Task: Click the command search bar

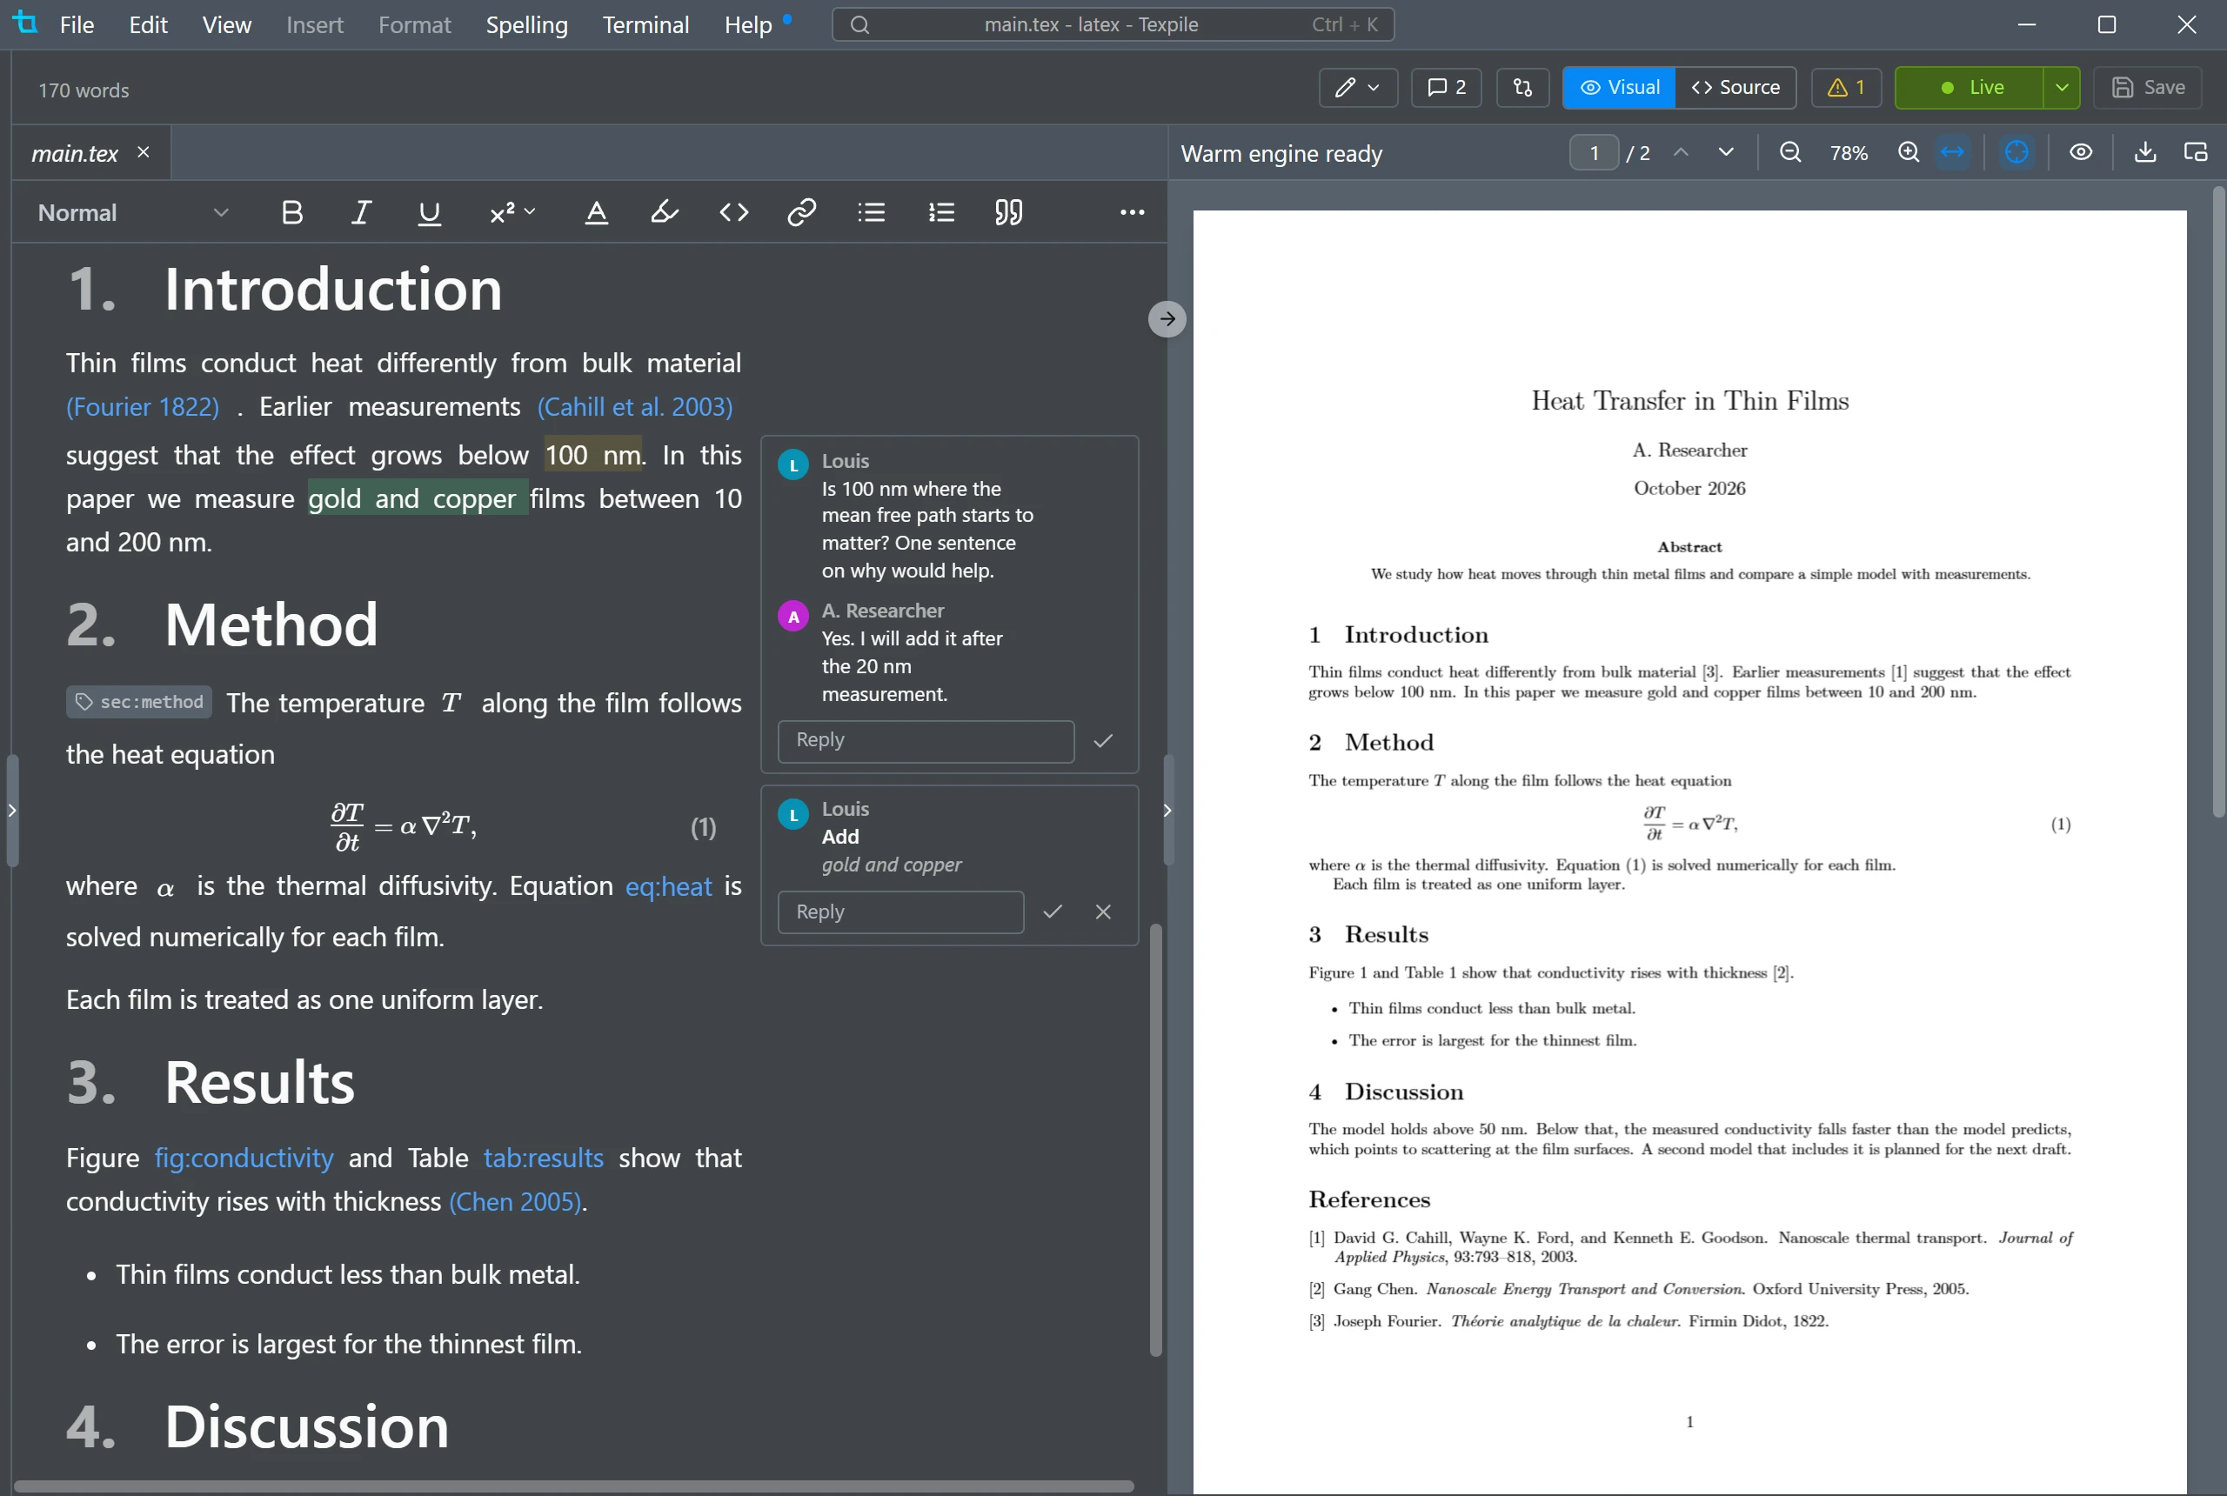Action: (1113, 25)
